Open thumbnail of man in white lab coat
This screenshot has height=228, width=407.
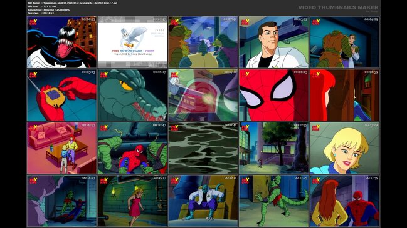[x=273, y=42]
